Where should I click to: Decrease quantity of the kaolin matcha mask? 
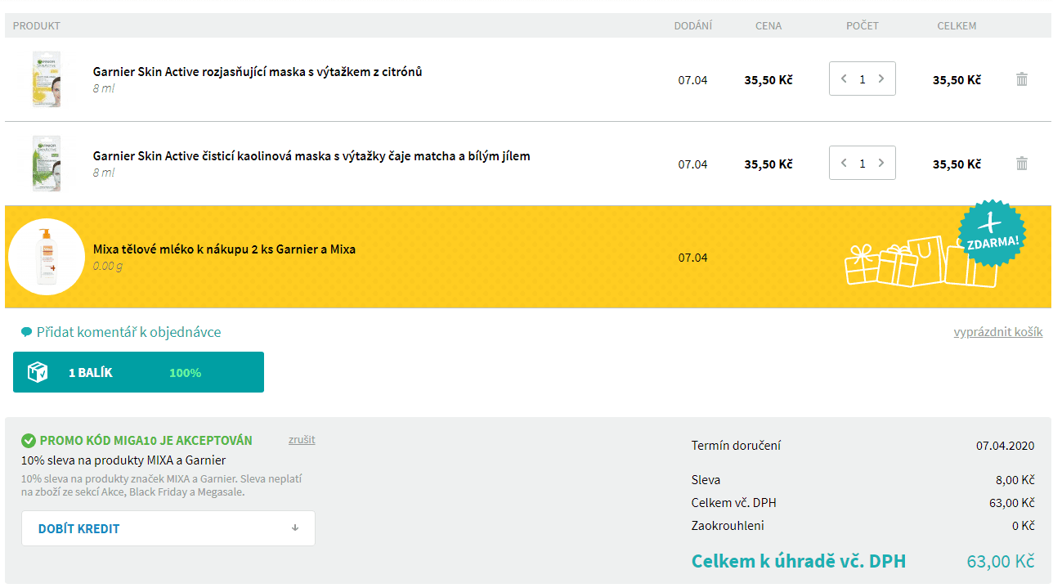844,164
